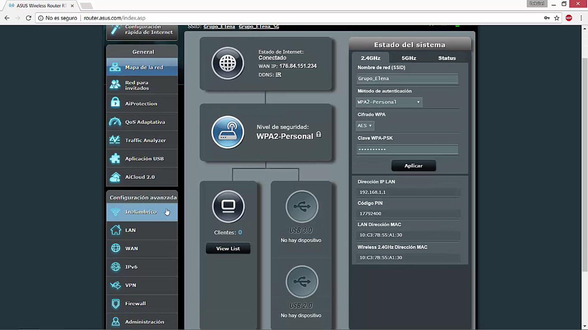The image size is (588, 330).
Task: Open the Firewall menu entry
Action: point(142,304)
